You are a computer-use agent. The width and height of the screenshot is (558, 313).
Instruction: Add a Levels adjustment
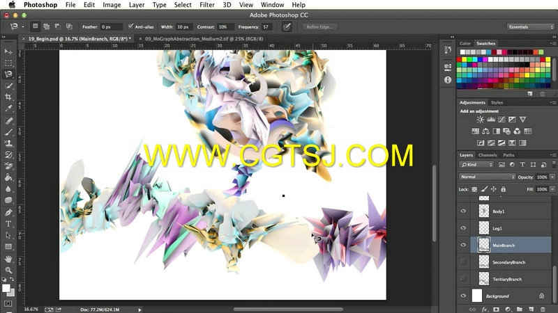tap(491, 120)
